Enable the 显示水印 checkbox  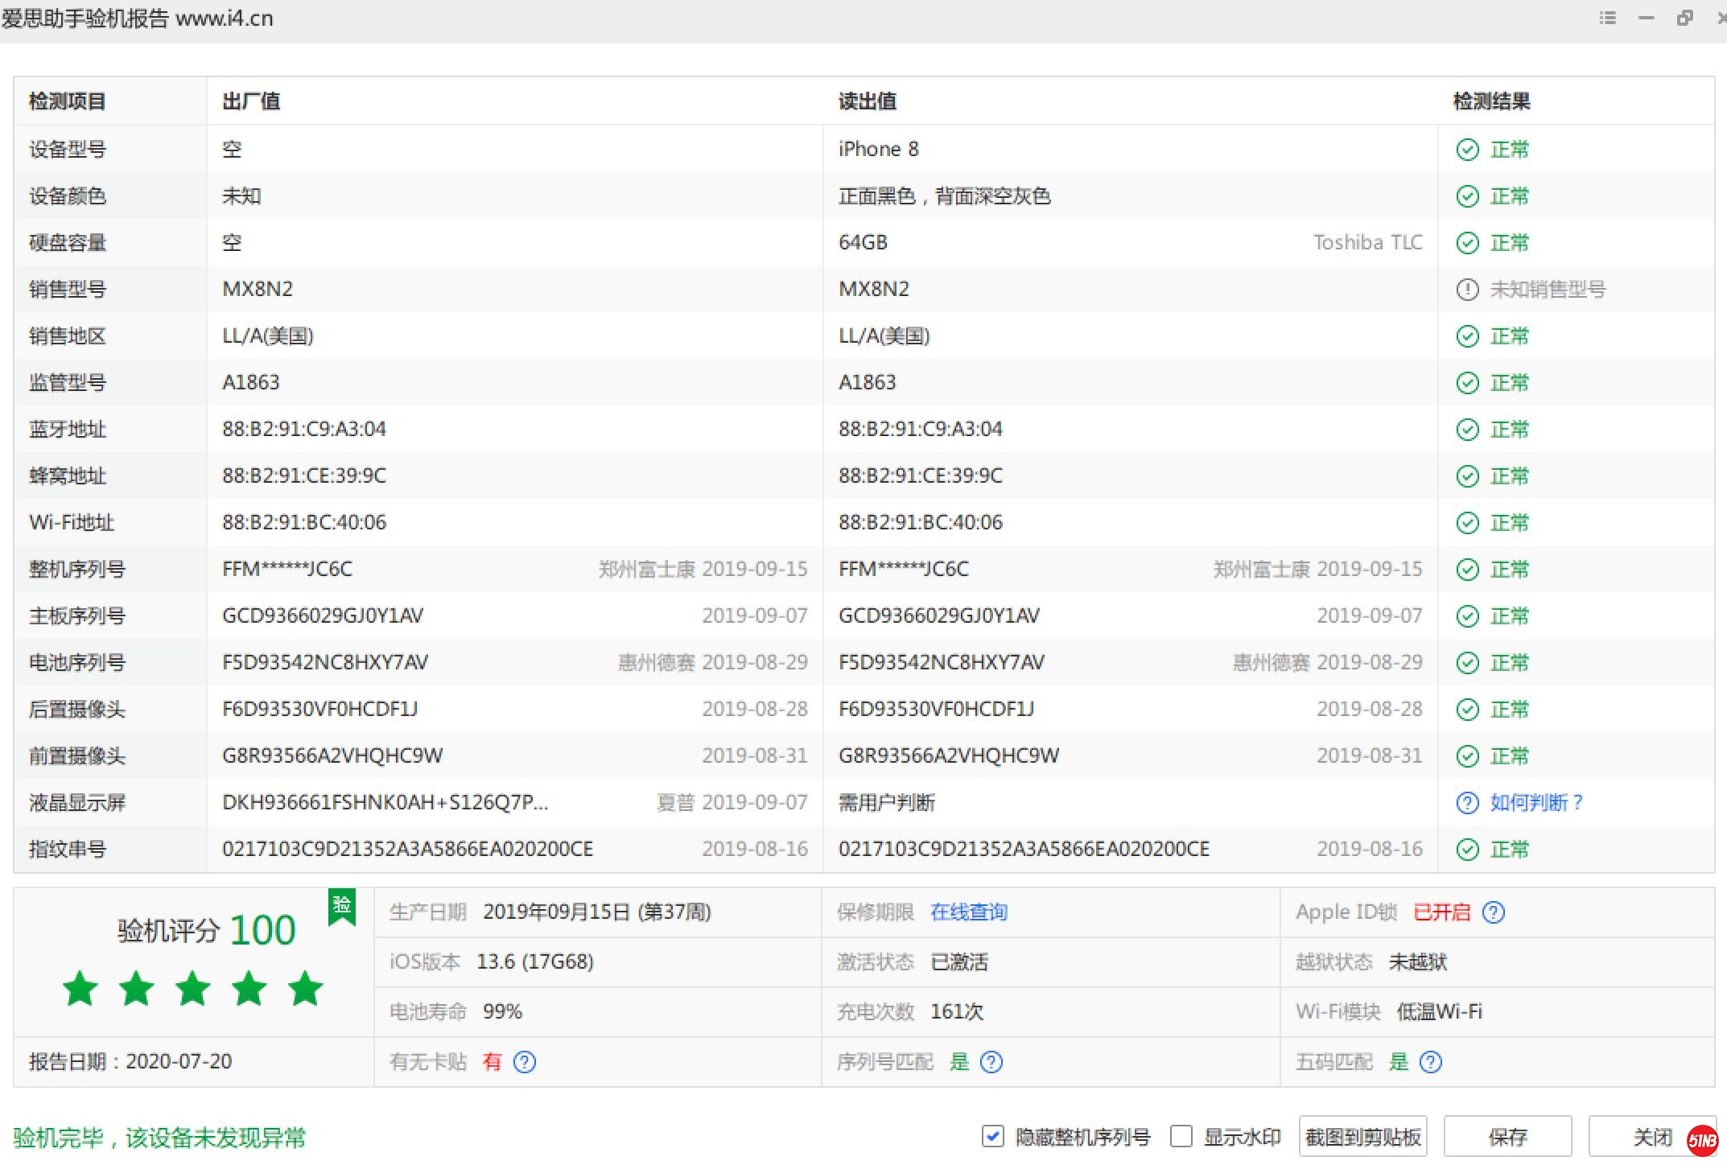pos(1181,1136)
